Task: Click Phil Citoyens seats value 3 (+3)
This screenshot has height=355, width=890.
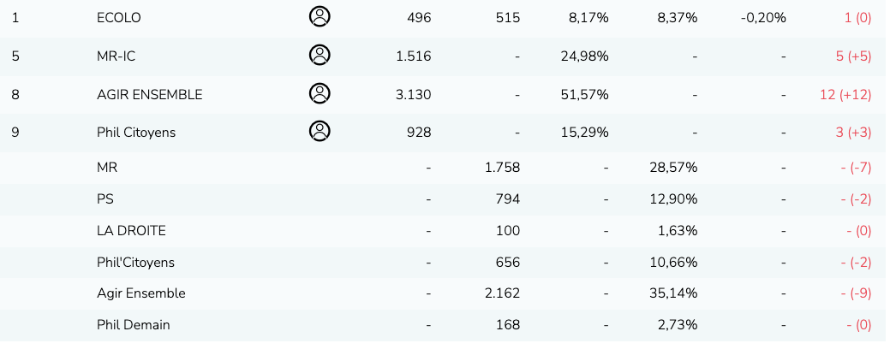Action: [853, 133]
